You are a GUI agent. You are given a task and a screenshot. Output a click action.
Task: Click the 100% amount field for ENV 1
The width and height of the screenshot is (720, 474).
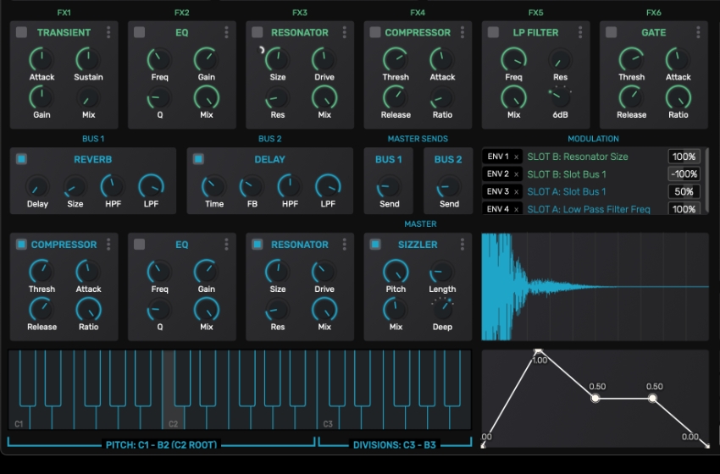pyautogui.click(x=684, y=157)
